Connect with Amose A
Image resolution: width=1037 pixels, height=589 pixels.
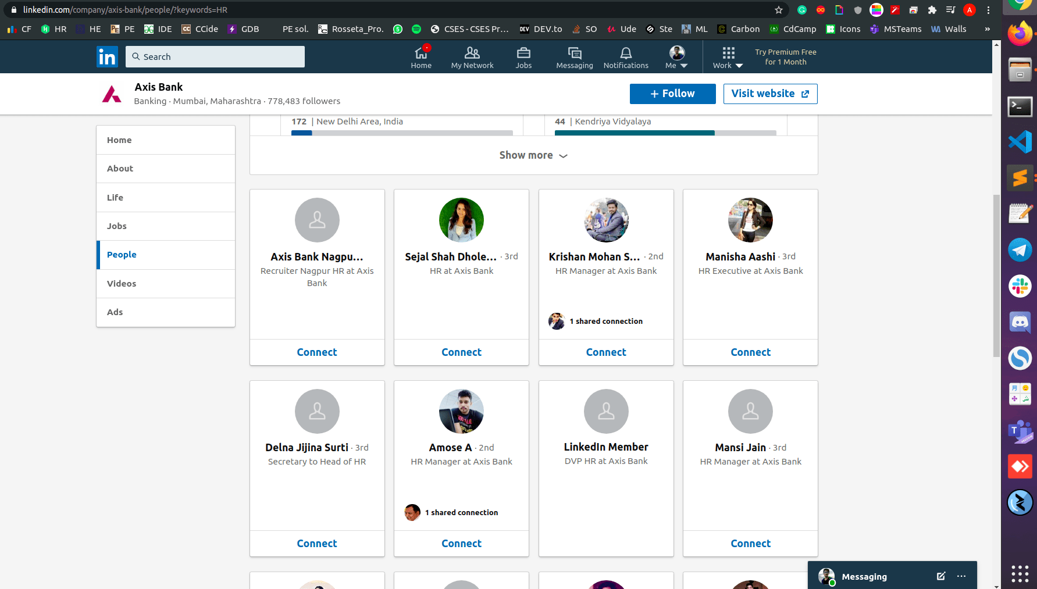pos(461,544)
